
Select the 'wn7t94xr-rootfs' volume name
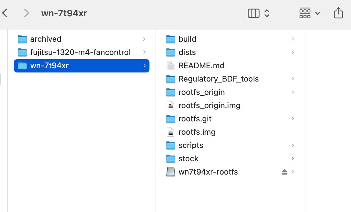tap(208, 172)
